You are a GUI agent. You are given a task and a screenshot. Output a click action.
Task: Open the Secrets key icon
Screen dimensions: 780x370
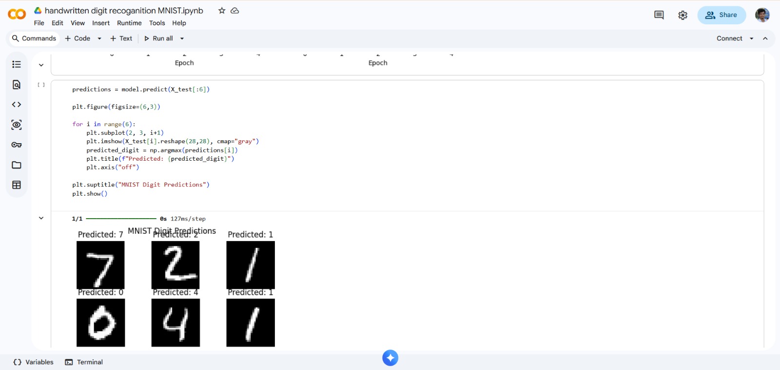point(17,145)
